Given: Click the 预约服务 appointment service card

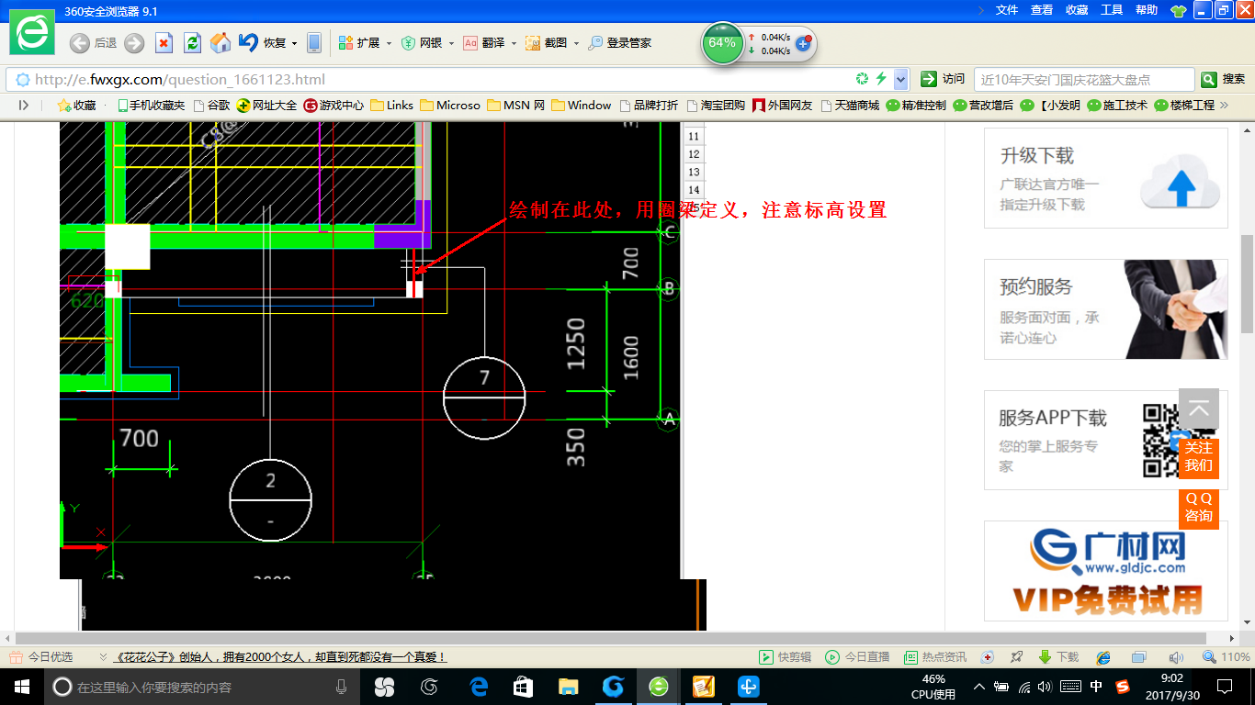Looking at the screenshot, I should pyautogui.click(x=1106, y=309).
